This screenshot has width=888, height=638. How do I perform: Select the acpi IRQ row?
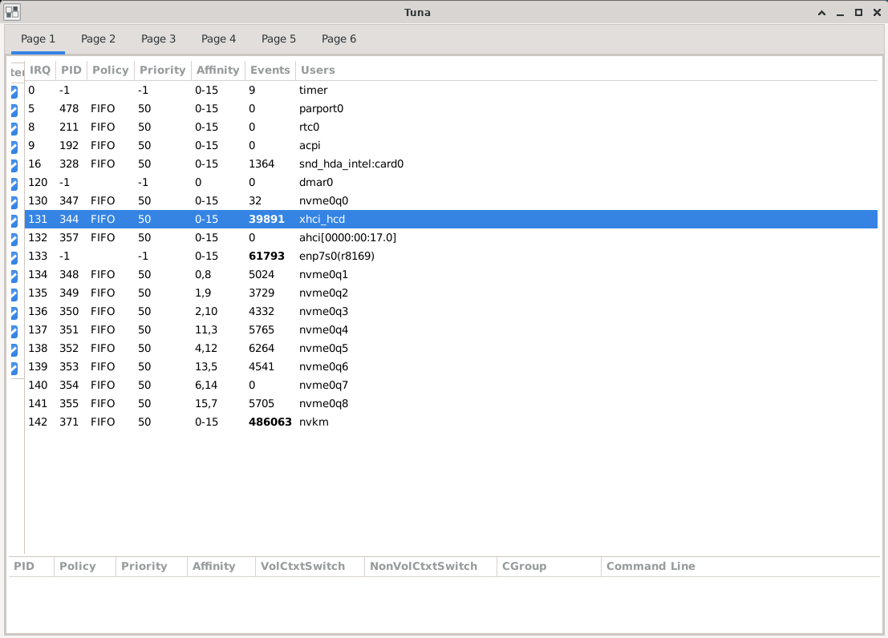point(451,146)
